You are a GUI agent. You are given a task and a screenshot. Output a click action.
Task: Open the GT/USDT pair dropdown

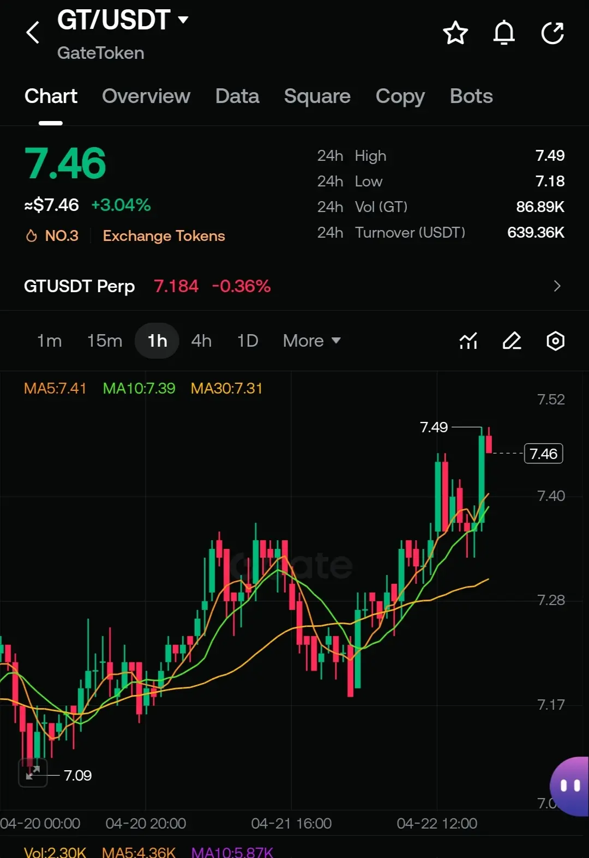183,20
